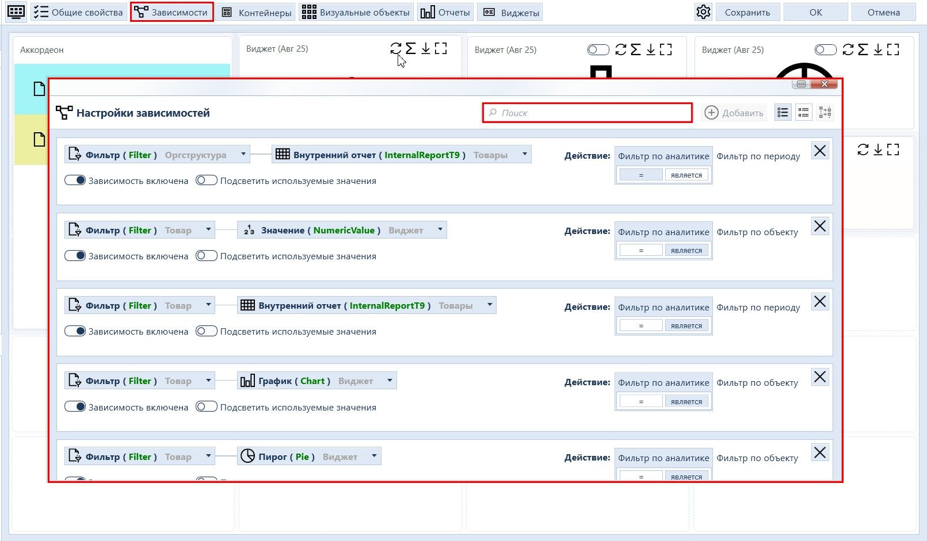The height and width of the screenshot is (541, 927).
Task: Click the sum icon in the first Виджет (Авг 25)
Action: coord(410,49)
